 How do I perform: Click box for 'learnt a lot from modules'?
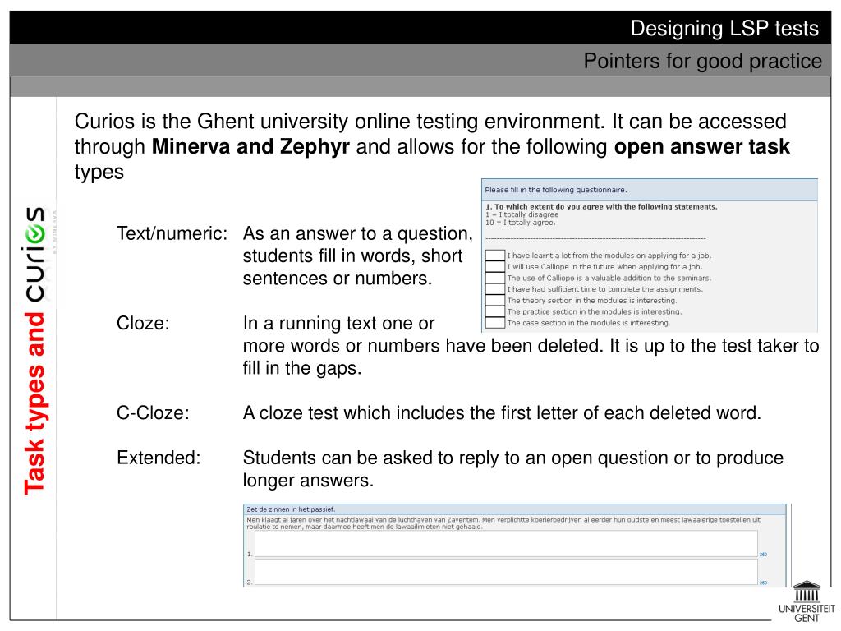(x=495, y=255)
